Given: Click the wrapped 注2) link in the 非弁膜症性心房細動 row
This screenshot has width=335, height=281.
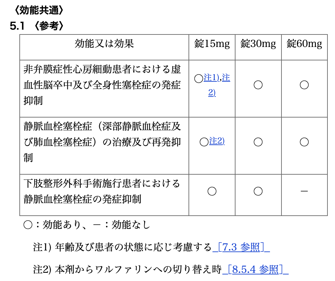Looking at the screenshot, I should pyautogui.click(x=212, y=93).
